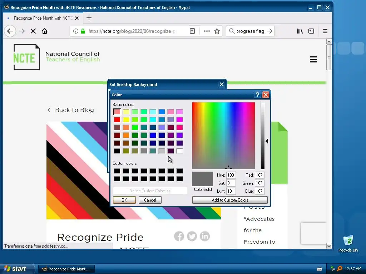
Task: Open the Library bookshelf icon
Action: point(300,31)
